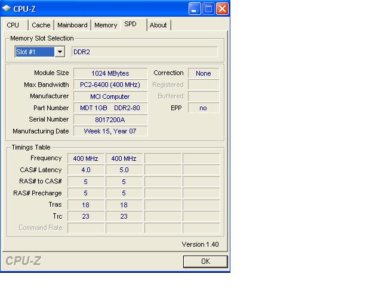This screenshot has height=305, width=382.
Task: Expand the Slot #1 dropdown arrow
Action: (x=60, y=52)
